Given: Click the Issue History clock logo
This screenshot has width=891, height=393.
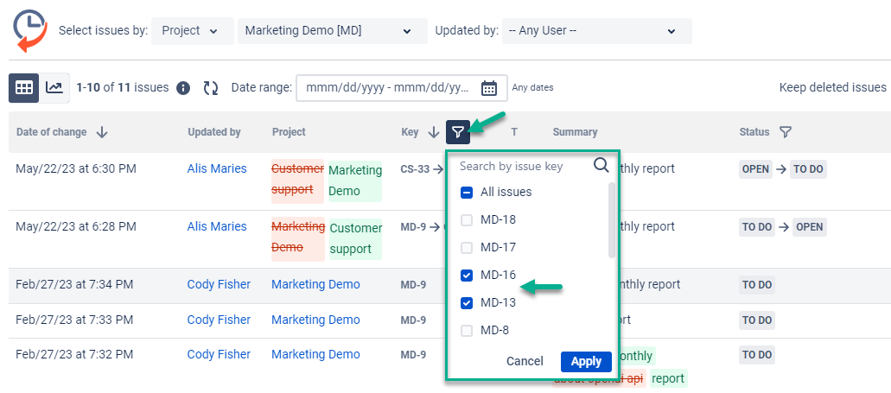Looking at the screenshot, I should click(29, 30).
